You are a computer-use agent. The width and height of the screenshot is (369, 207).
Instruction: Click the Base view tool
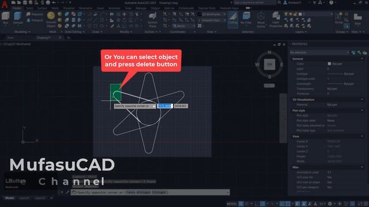[357, 19]
